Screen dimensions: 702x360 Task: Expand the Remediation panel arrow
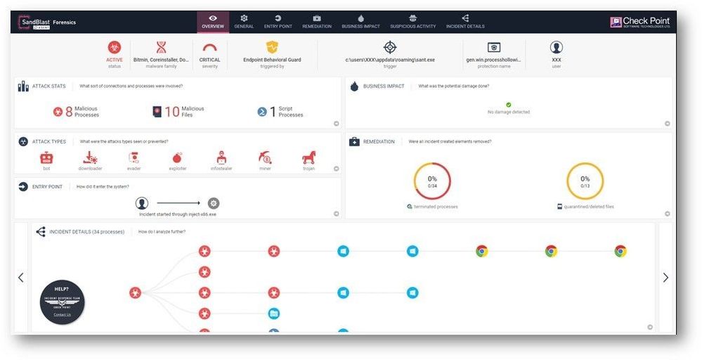(x=667, y=214)
